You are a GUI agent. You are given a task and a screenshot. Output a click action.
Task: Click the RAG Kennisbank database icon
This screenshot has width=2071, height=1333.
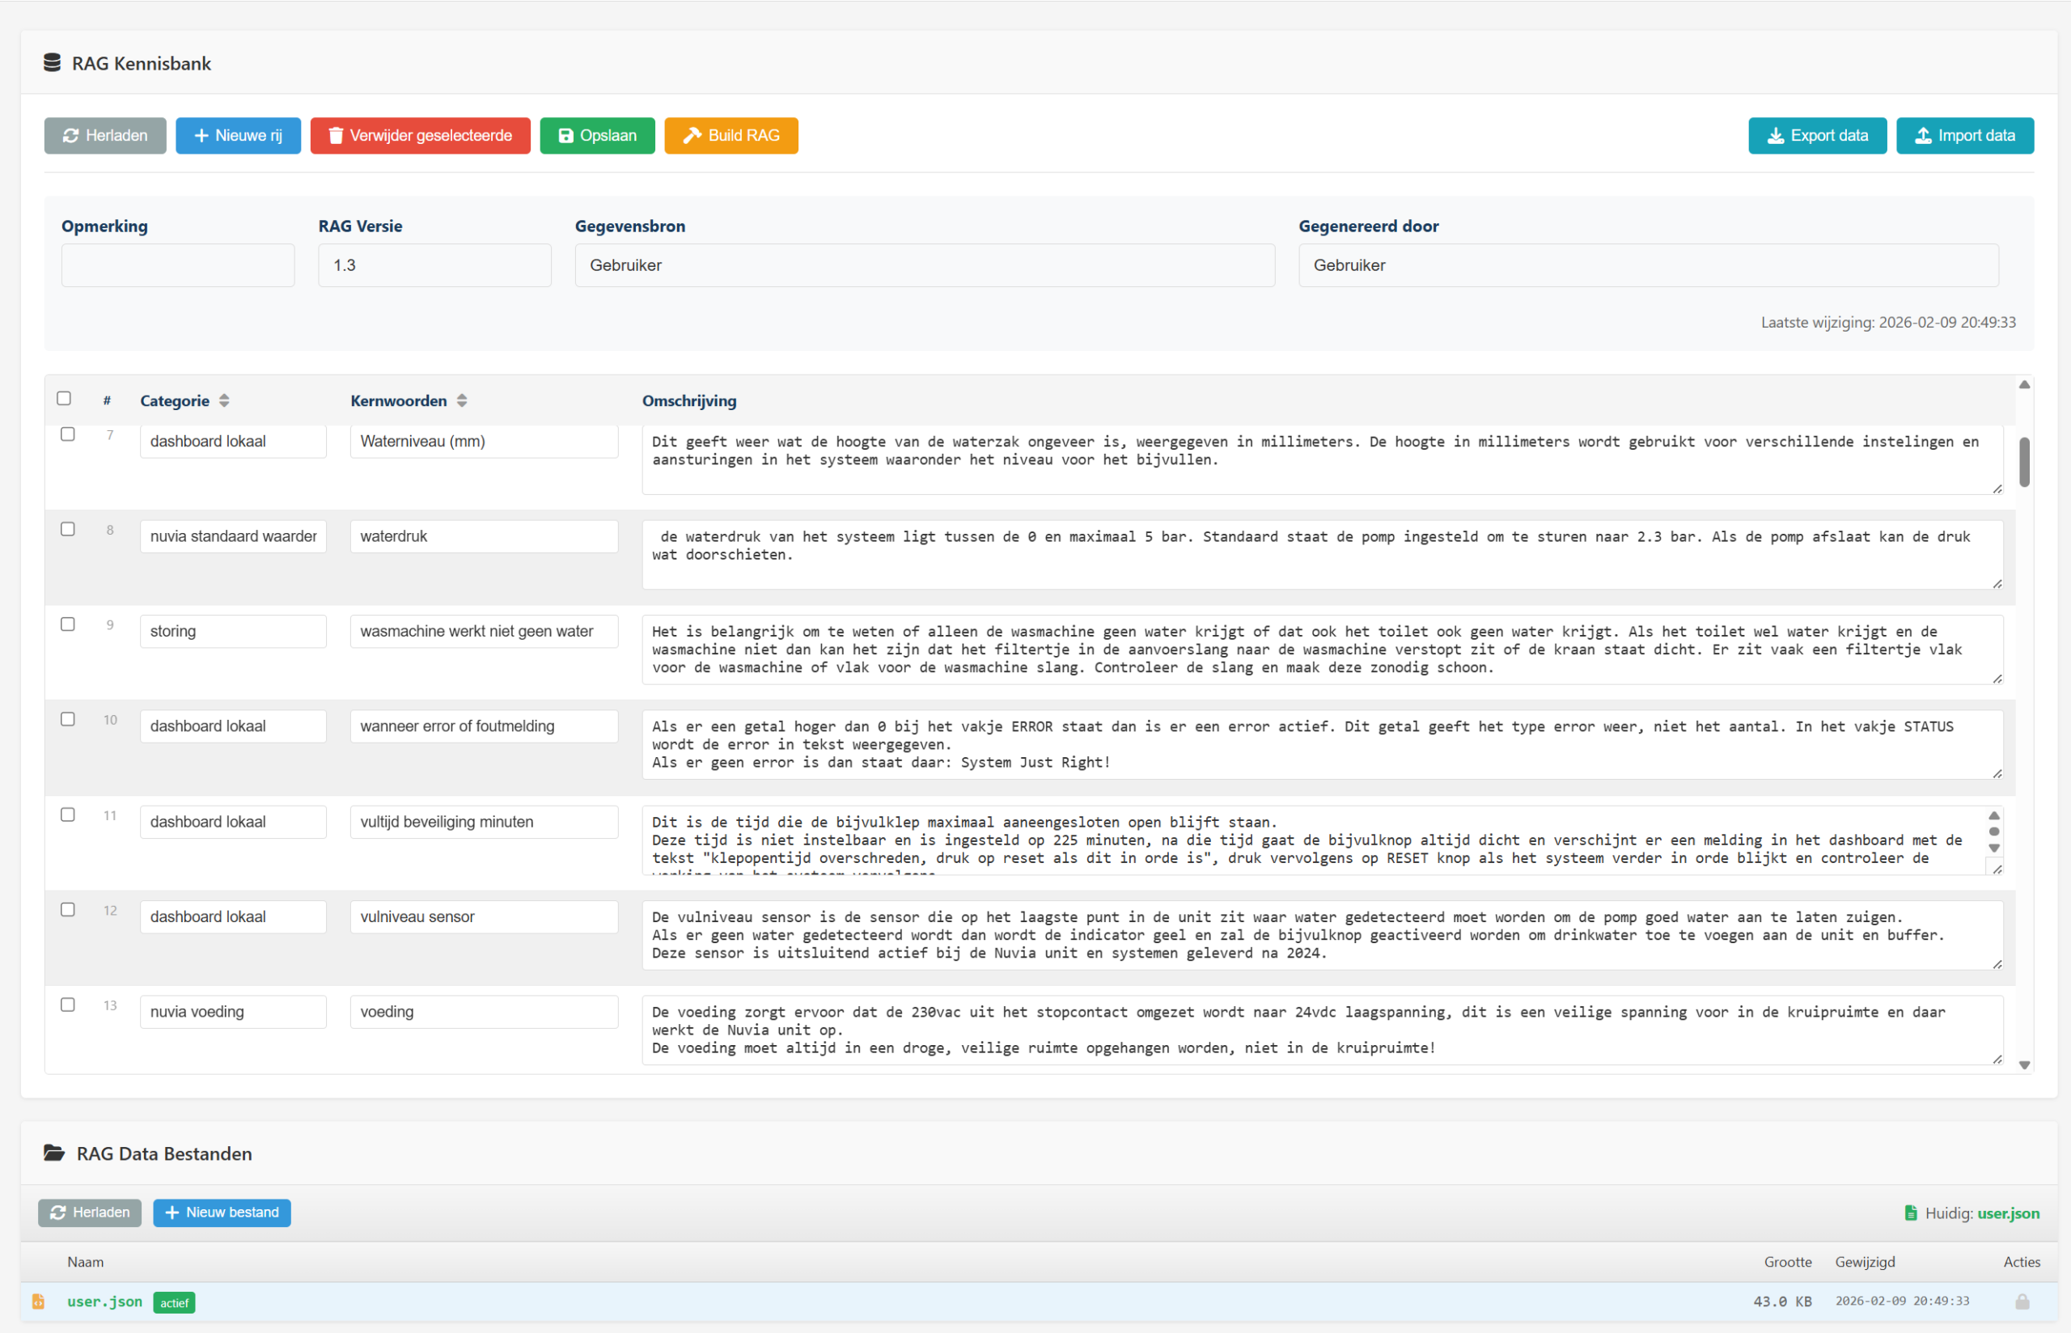[x=52, y=62]
